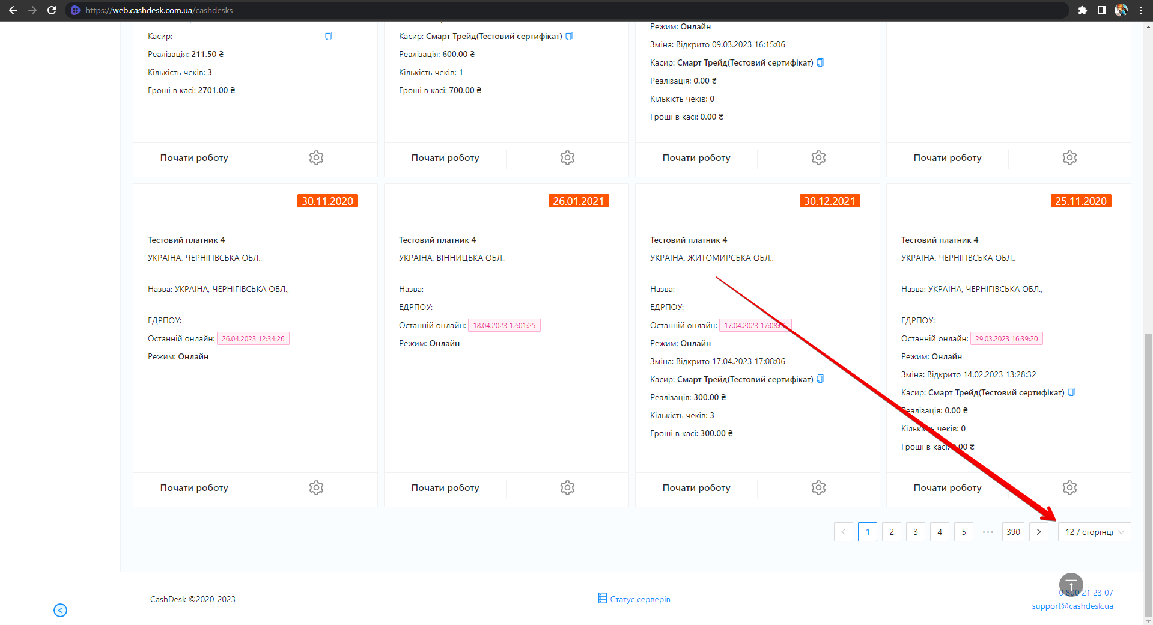Screen dimensions: 1153x625
Task: Reload the page with browser refresh icon
Action: (52, 10)
